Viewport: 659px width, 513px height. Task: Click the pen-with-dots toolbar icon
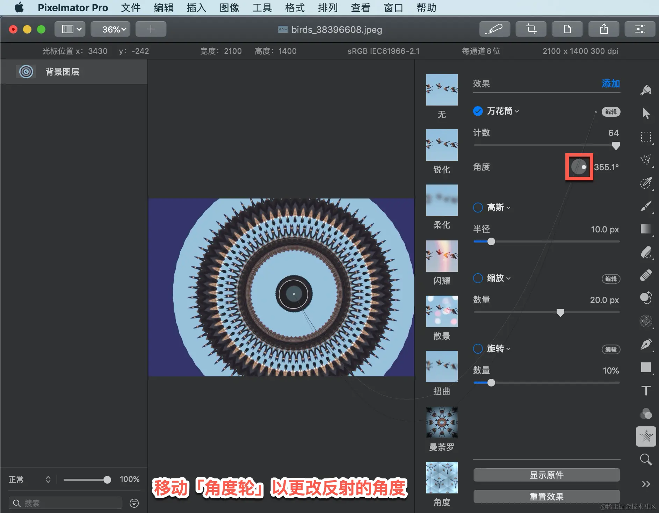click(x=494, y=29)
